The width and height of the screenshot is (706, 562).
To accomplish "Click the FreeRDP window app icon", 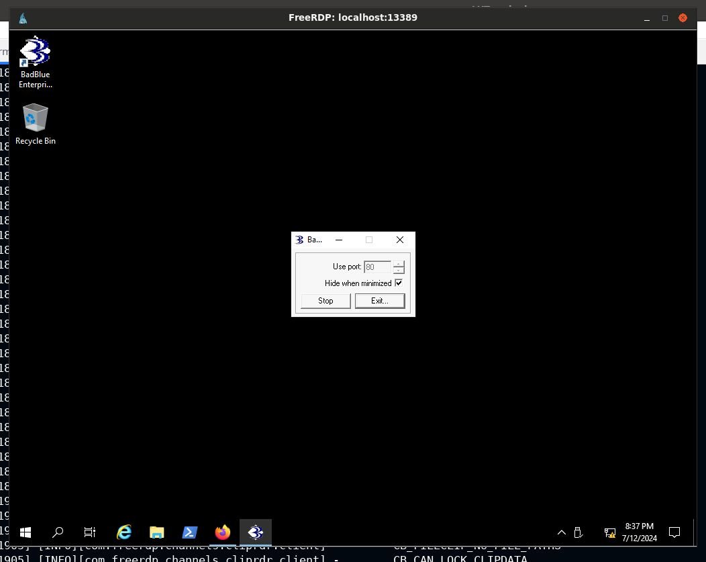I will pos(23,18).
